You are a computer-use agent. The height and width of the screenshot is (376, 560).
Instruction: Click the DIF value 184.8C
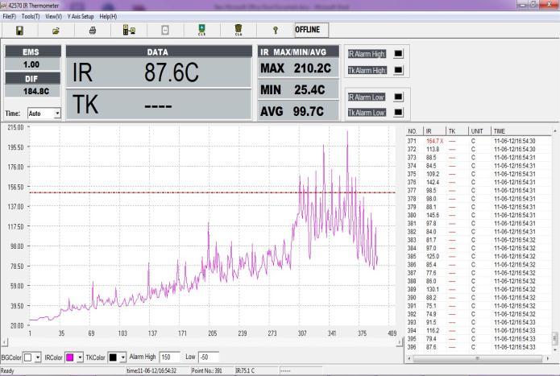36,91
